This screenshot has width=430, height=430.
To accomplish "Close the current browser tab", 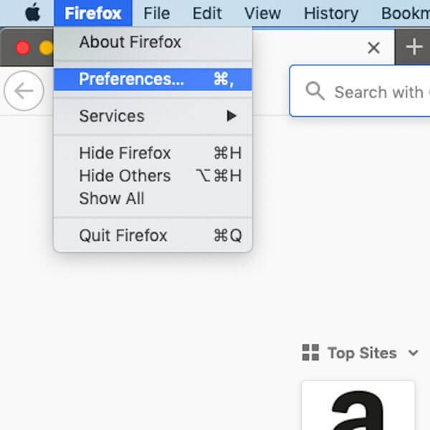I will coord(373,47).
